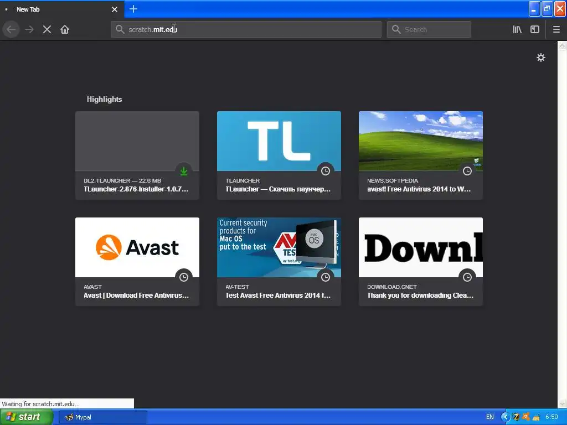Stop loading the page

click(47, 29)
